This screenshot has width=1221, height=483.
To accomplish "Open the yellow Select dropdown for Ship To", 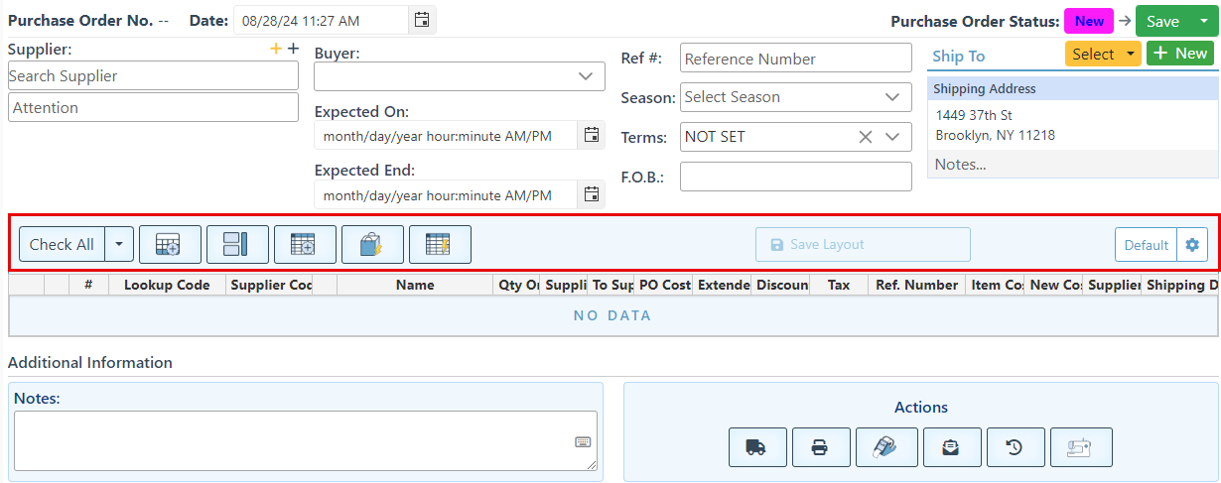I will point(1102,54).
